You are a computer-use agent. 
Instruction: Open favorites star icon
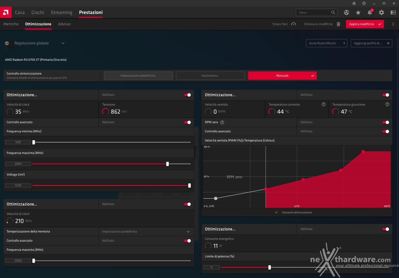(x=358, y=12)
